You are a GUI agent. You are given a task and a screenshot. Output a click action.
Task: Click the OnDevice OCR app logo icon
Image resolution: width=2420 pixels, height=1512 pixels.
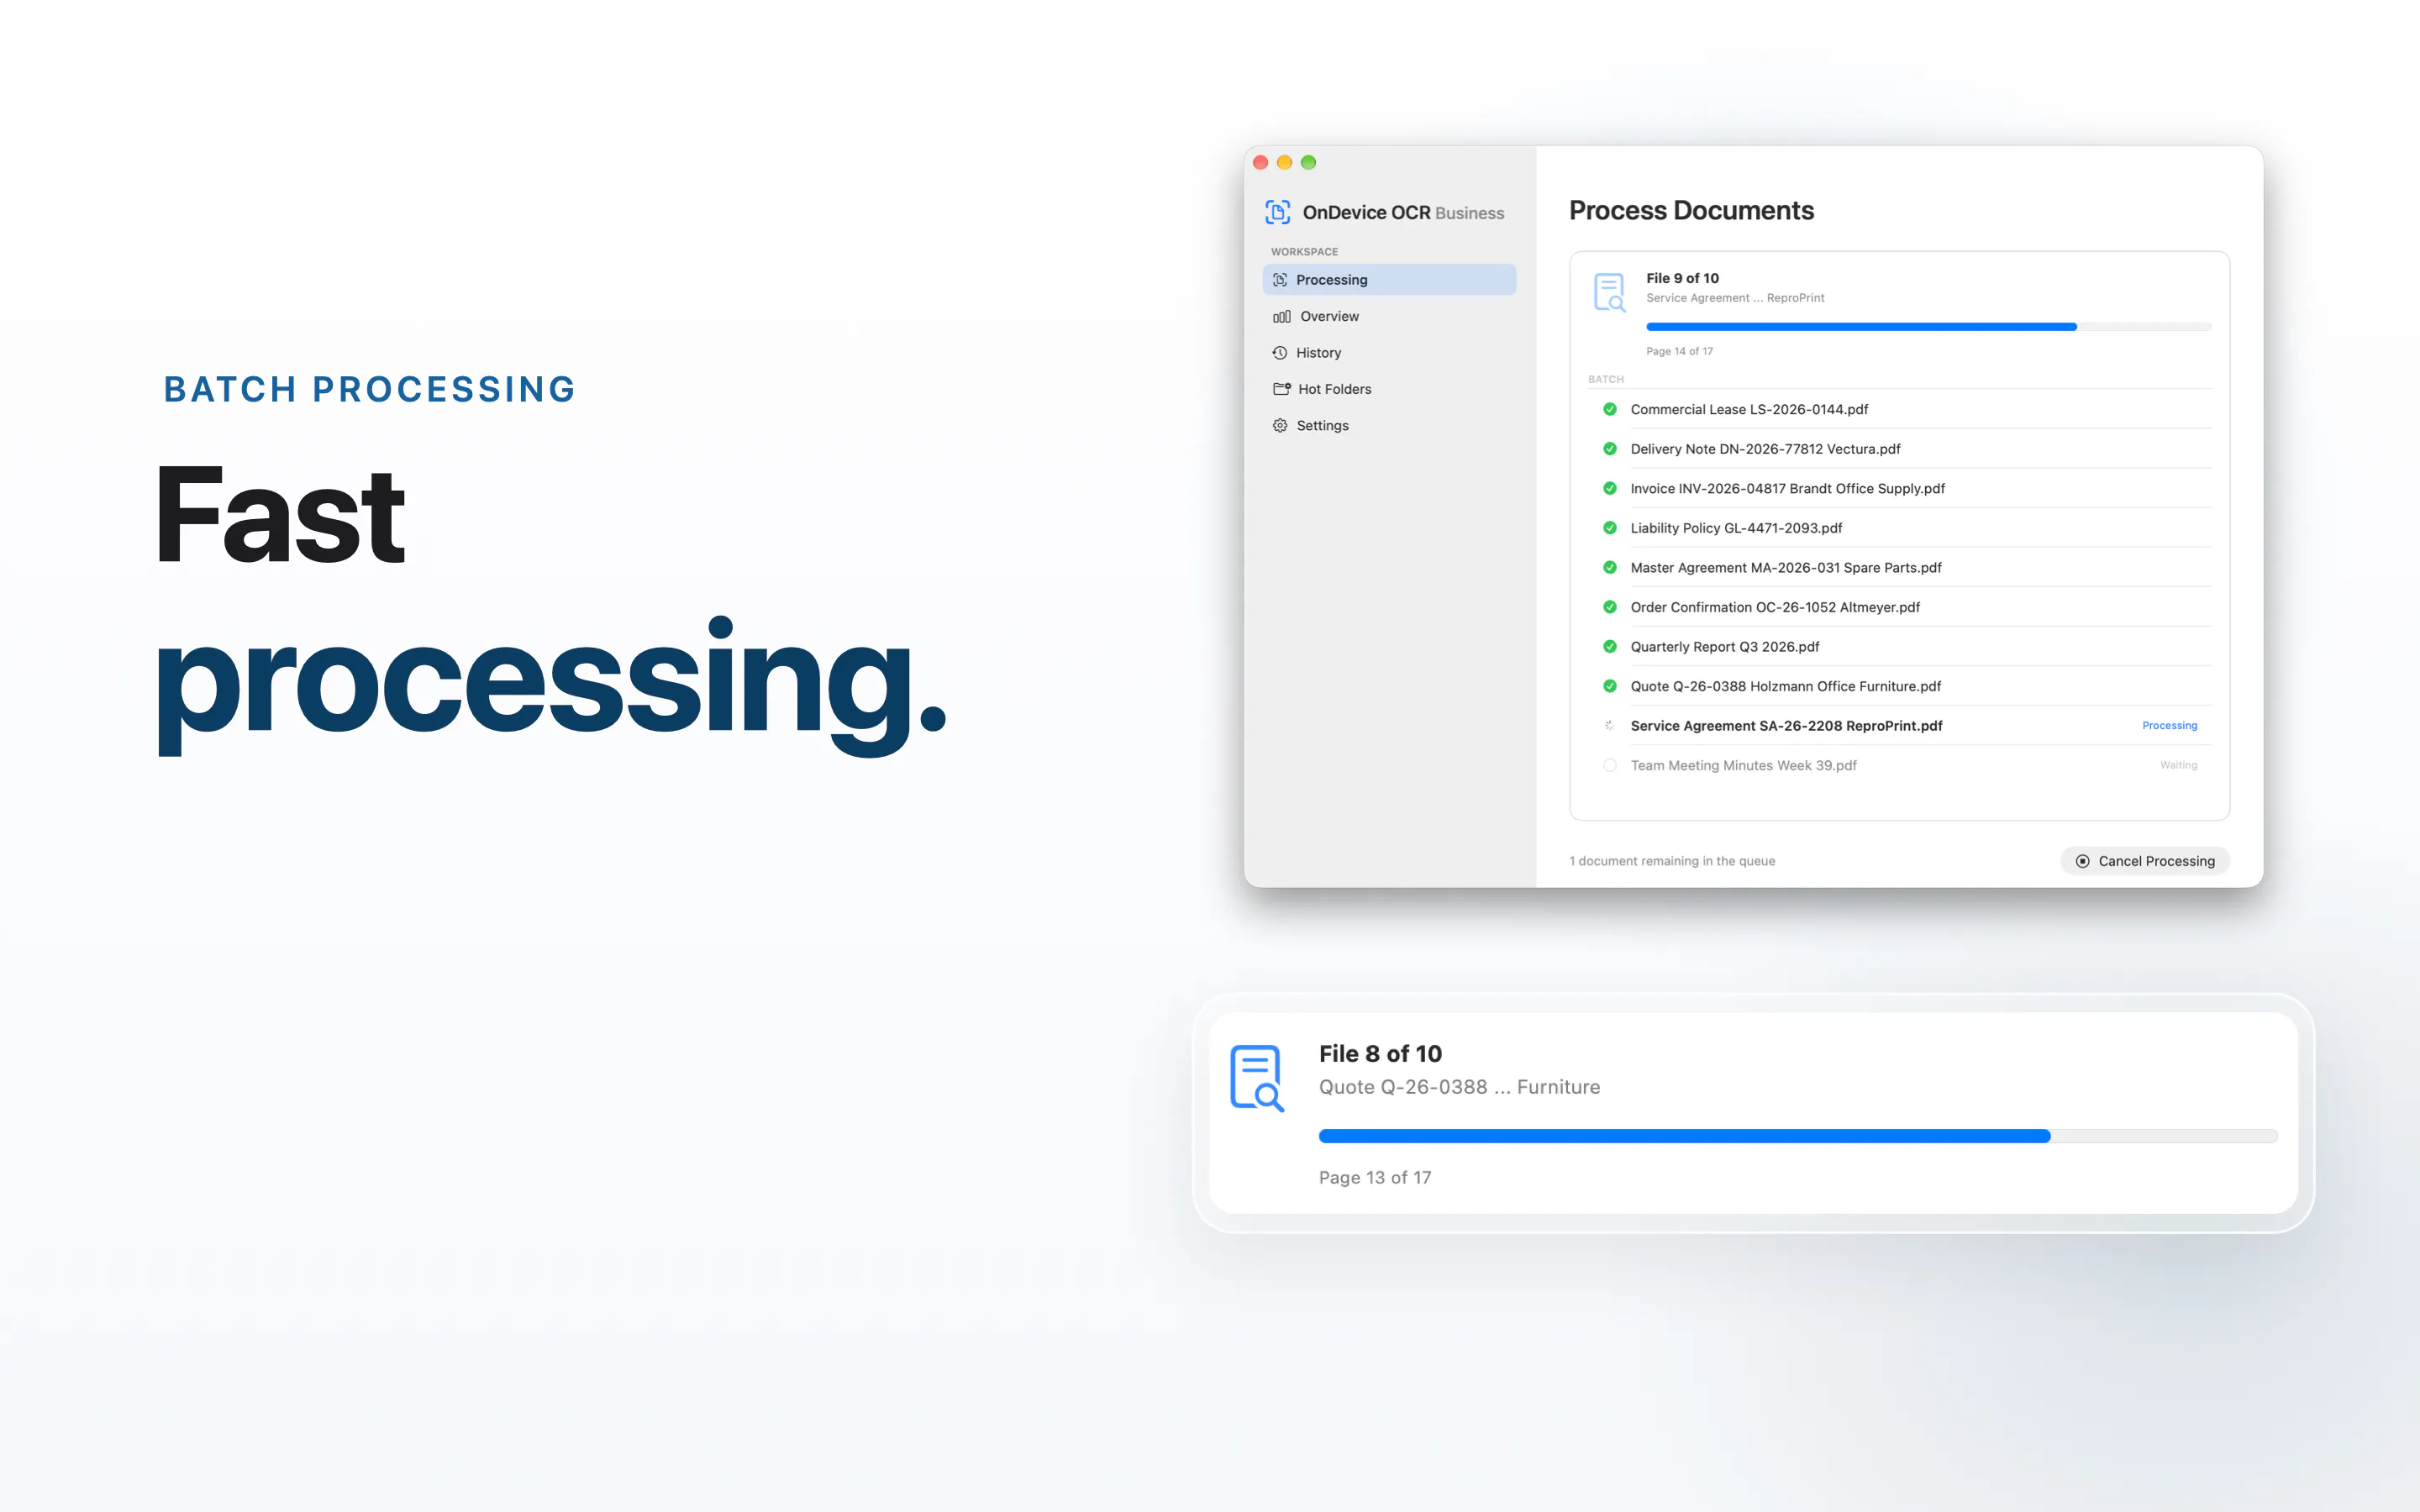click(1278, 212)
